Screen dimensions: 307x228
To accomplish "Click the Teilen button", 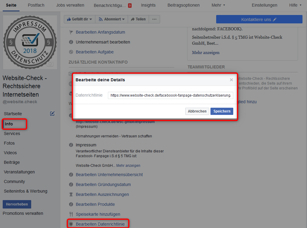I will (138, 19).
